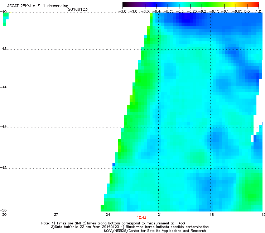
Task: Select the -0.1 color scale label
Action: tap(225, 11)
